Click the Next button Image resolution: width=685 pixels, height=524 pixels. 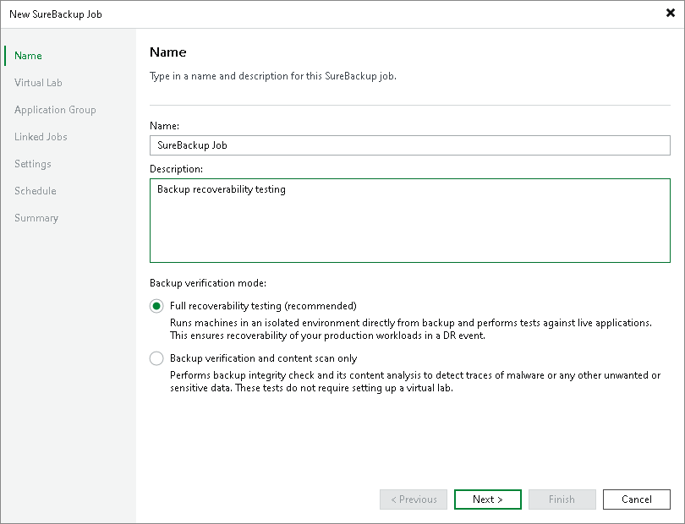point(487,499)
